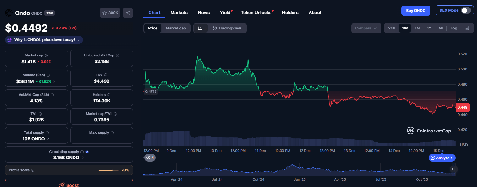Click FDV info icon

106,75
